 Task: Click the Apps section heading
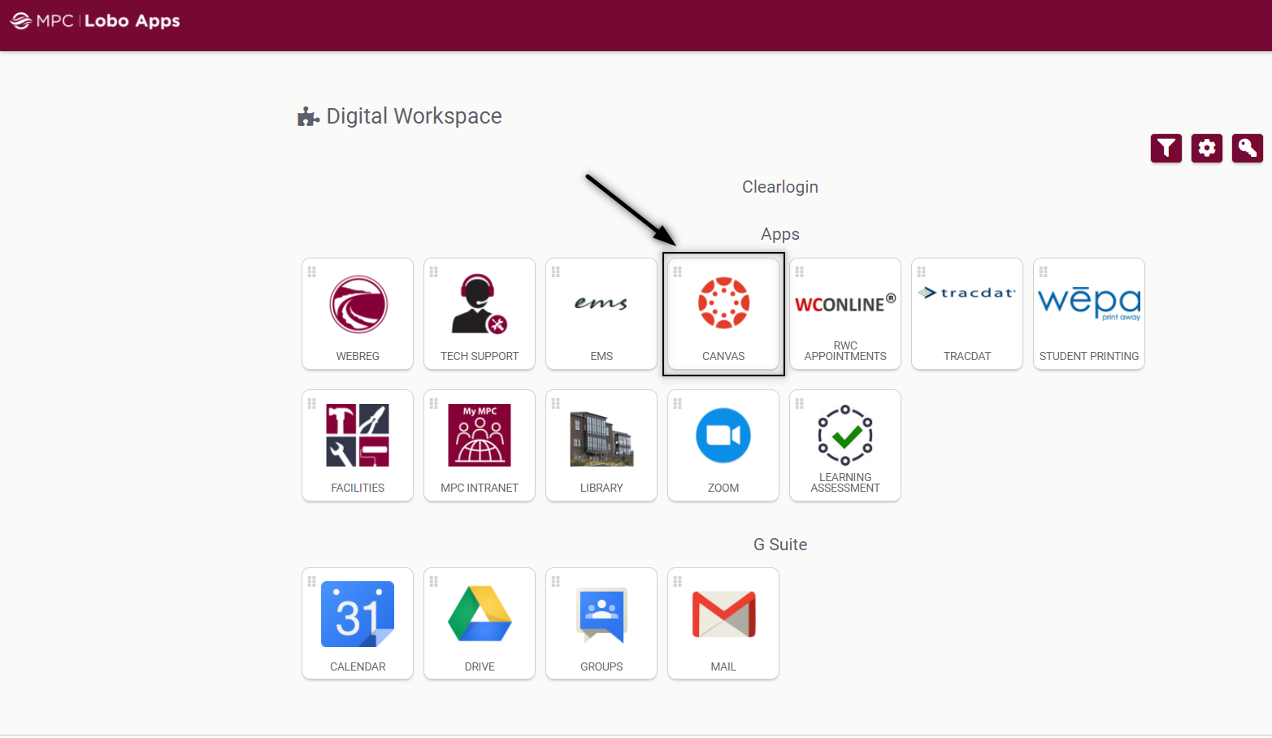[780, 234]
